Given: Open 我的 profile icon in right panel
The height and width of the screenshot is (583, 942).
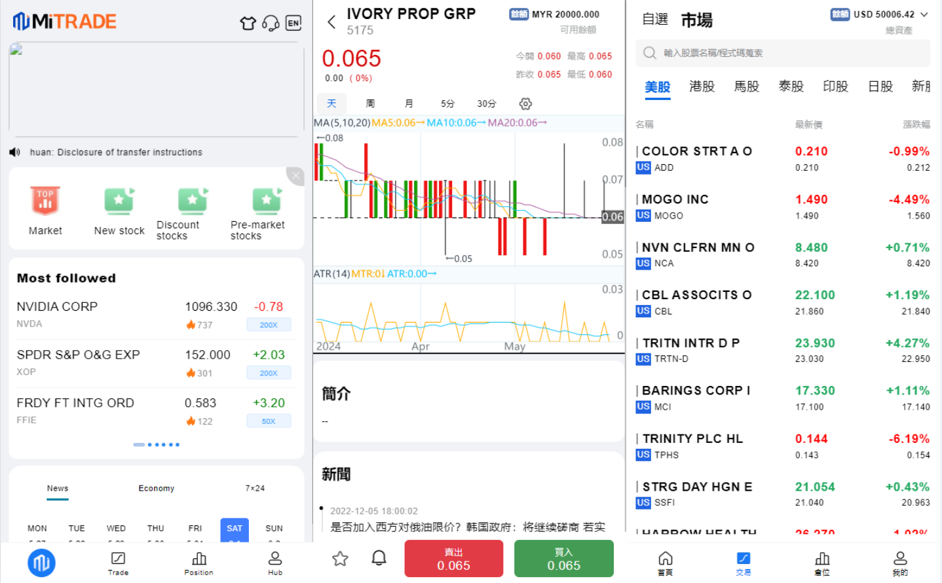Looking at the screenshot, I should [901, 563].
